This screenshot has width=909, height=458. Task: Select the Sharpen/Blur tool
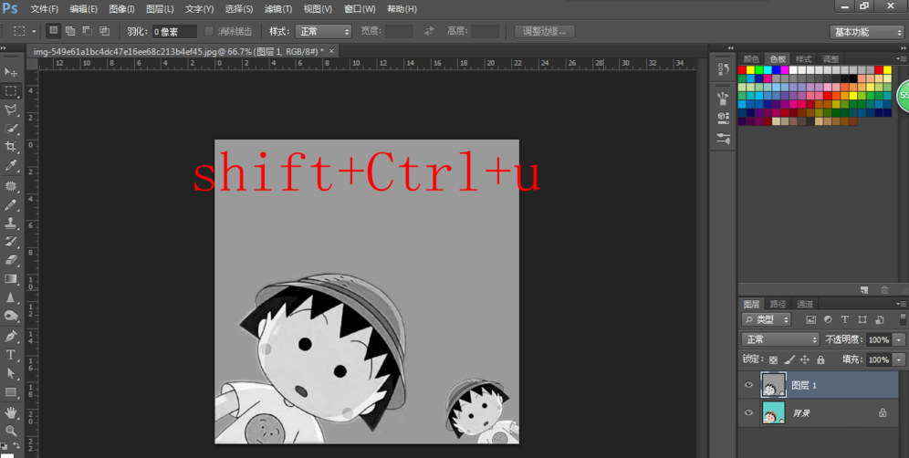coord(11,297)
